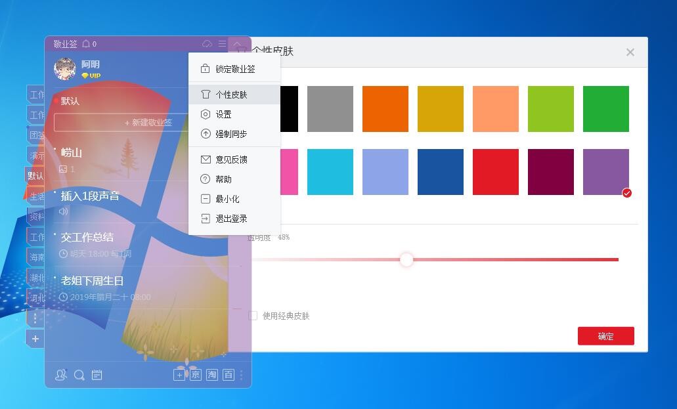This screenshot has width=677, height=409.
Task: Open the bell notification icon in title bar
Action: pos(87,43)
